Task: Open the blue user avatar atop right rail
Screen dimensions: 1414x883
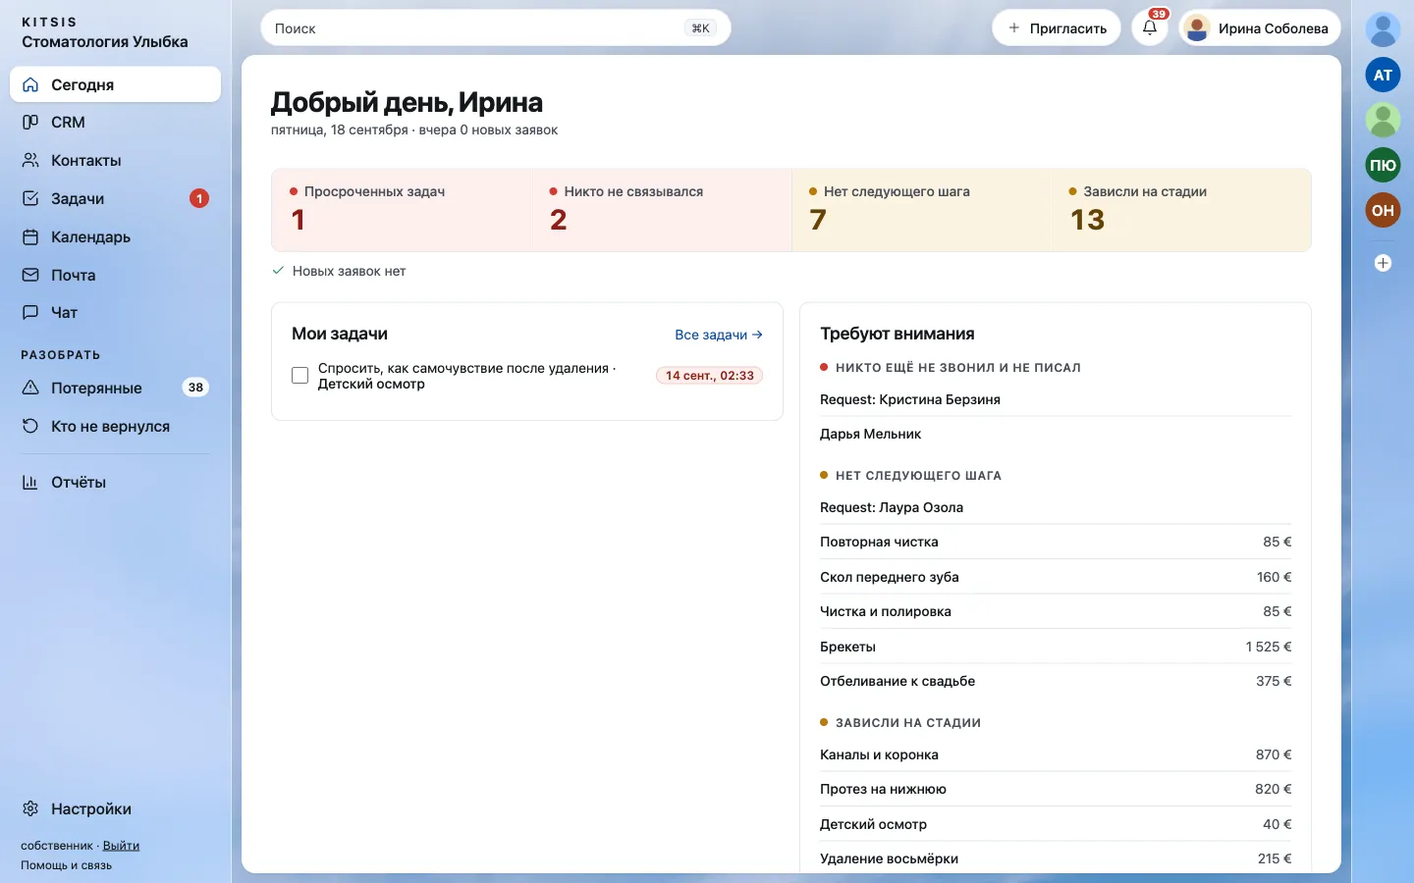Action: pos(1383,29)
